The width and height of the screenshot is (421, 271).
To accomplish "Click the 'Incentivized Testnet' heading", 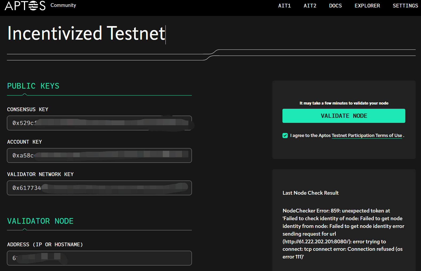I will click(x=86, y=34).
